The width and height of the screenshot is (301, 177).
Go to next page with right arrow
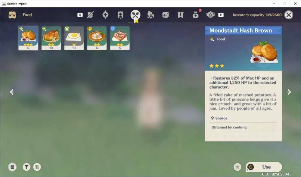tap(289, 92)
